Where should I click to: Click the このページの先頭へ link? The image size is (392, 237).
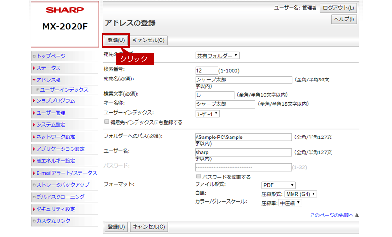click(x=332, y=215)
